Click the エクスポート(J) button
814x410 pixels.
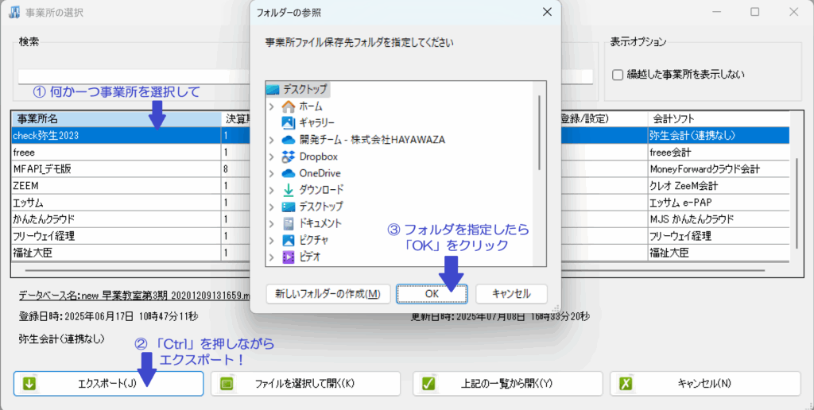pyautogui.click(x=108, y=384)
